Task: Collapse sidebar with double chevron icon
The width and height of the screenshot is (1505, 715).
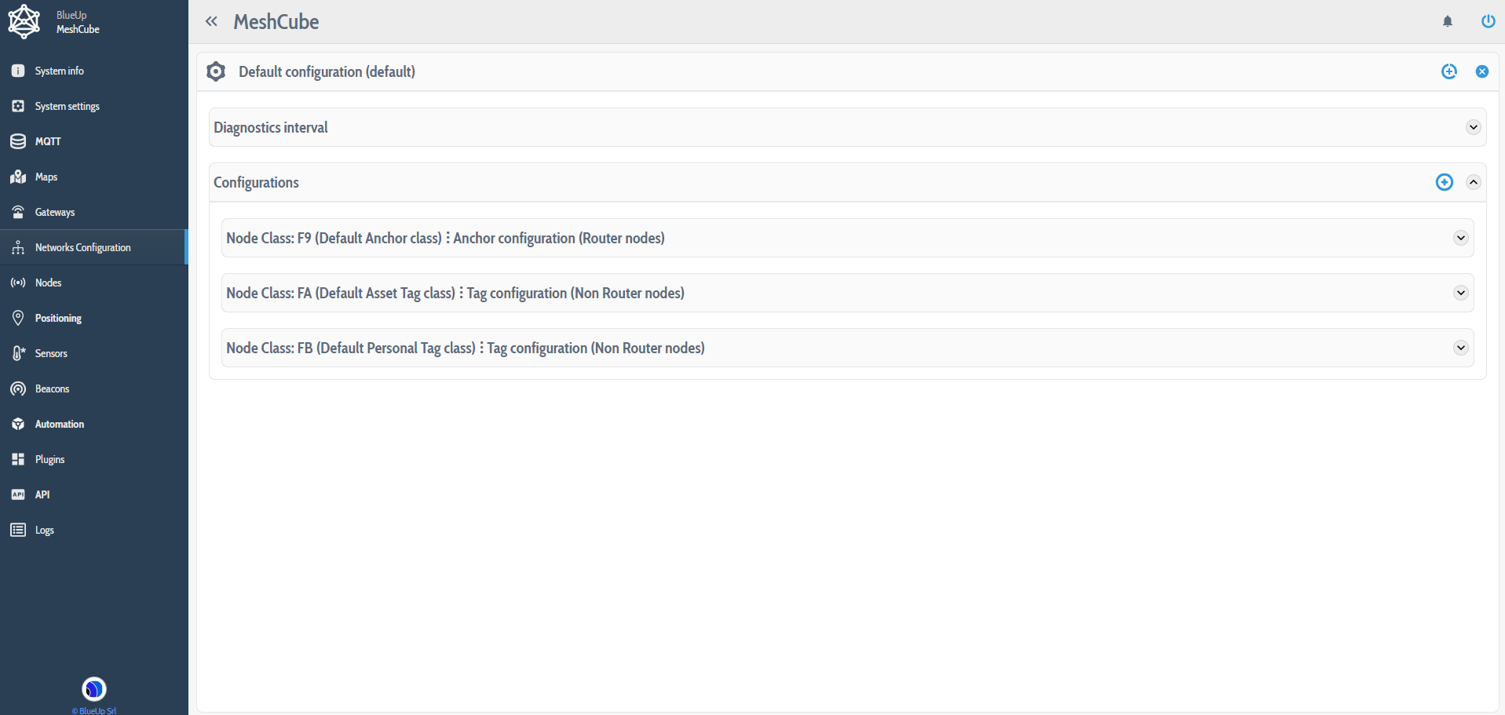Action: point(211,21)
